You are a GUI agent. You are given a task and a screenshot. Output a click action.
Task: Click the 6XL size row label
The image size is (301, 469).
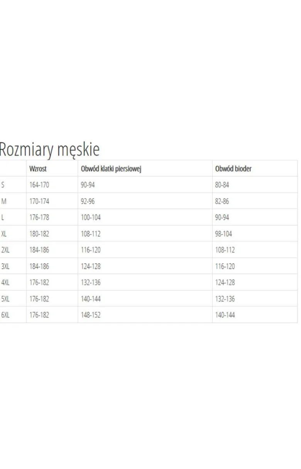click(x=5, y=315)
